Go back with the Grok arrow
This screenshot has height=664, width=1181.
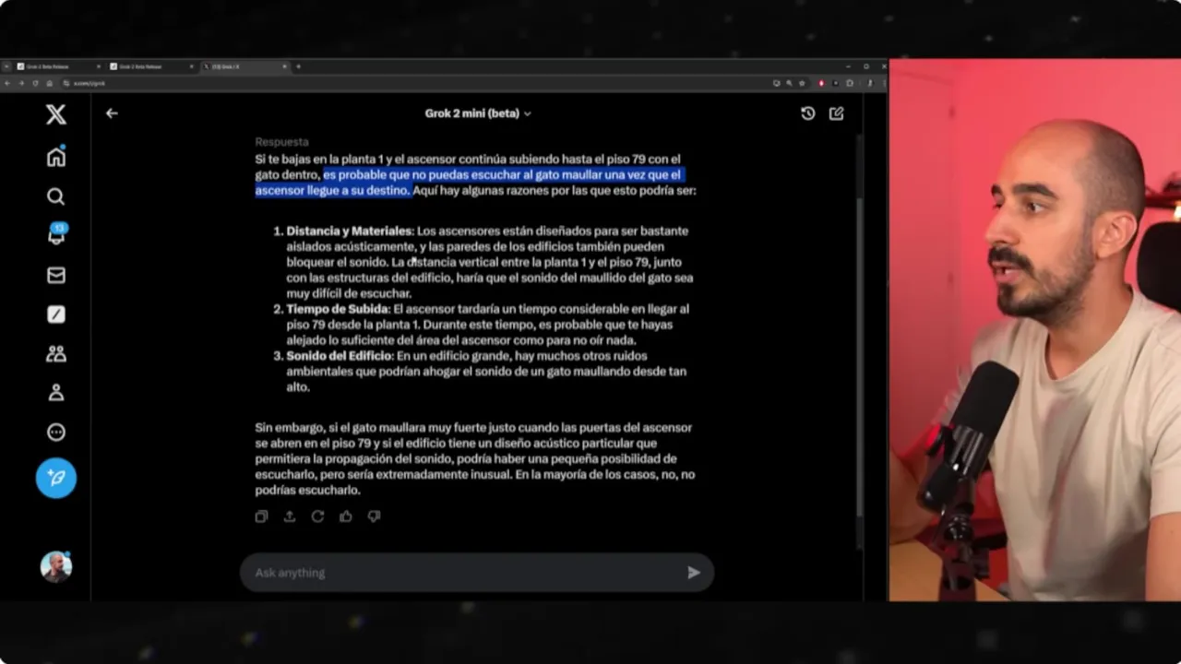[x=112, y=113]
